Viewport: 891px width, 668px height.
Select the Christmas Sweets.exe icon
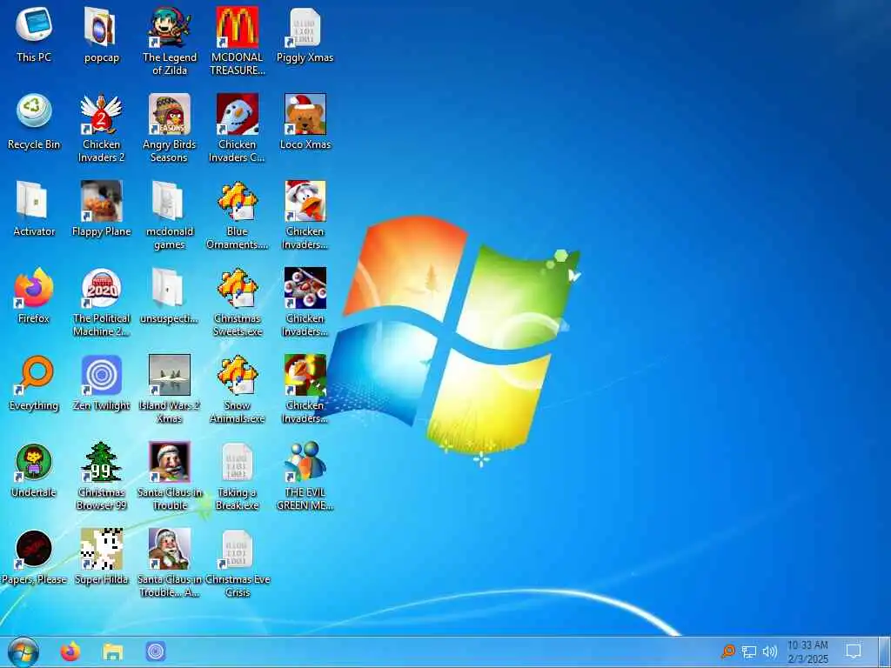(x=237, y=302)
